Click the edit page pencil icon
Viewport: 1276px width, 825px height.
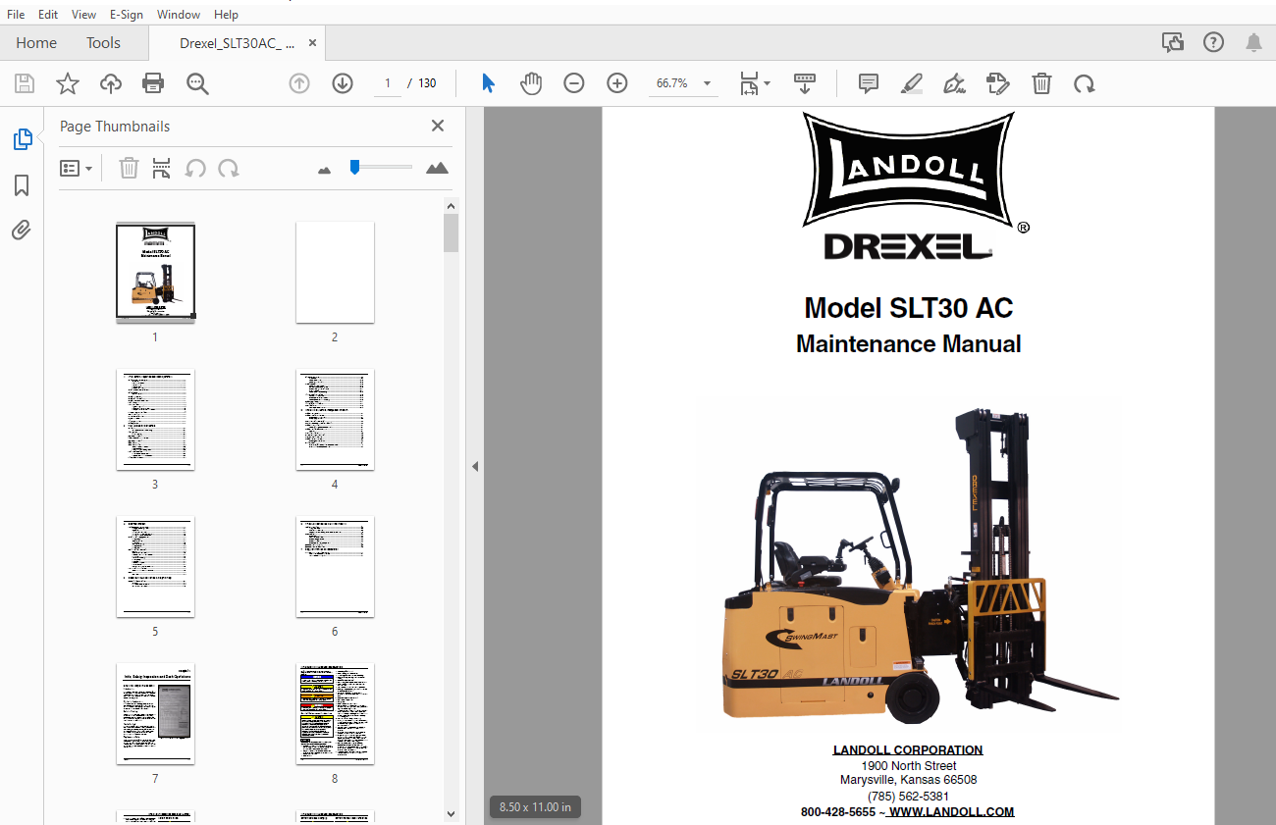point(998,83)
